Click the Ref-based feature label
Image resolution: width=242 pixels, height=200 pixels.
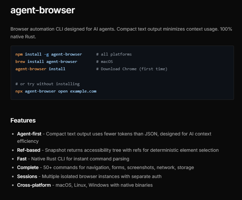(29, 150)
